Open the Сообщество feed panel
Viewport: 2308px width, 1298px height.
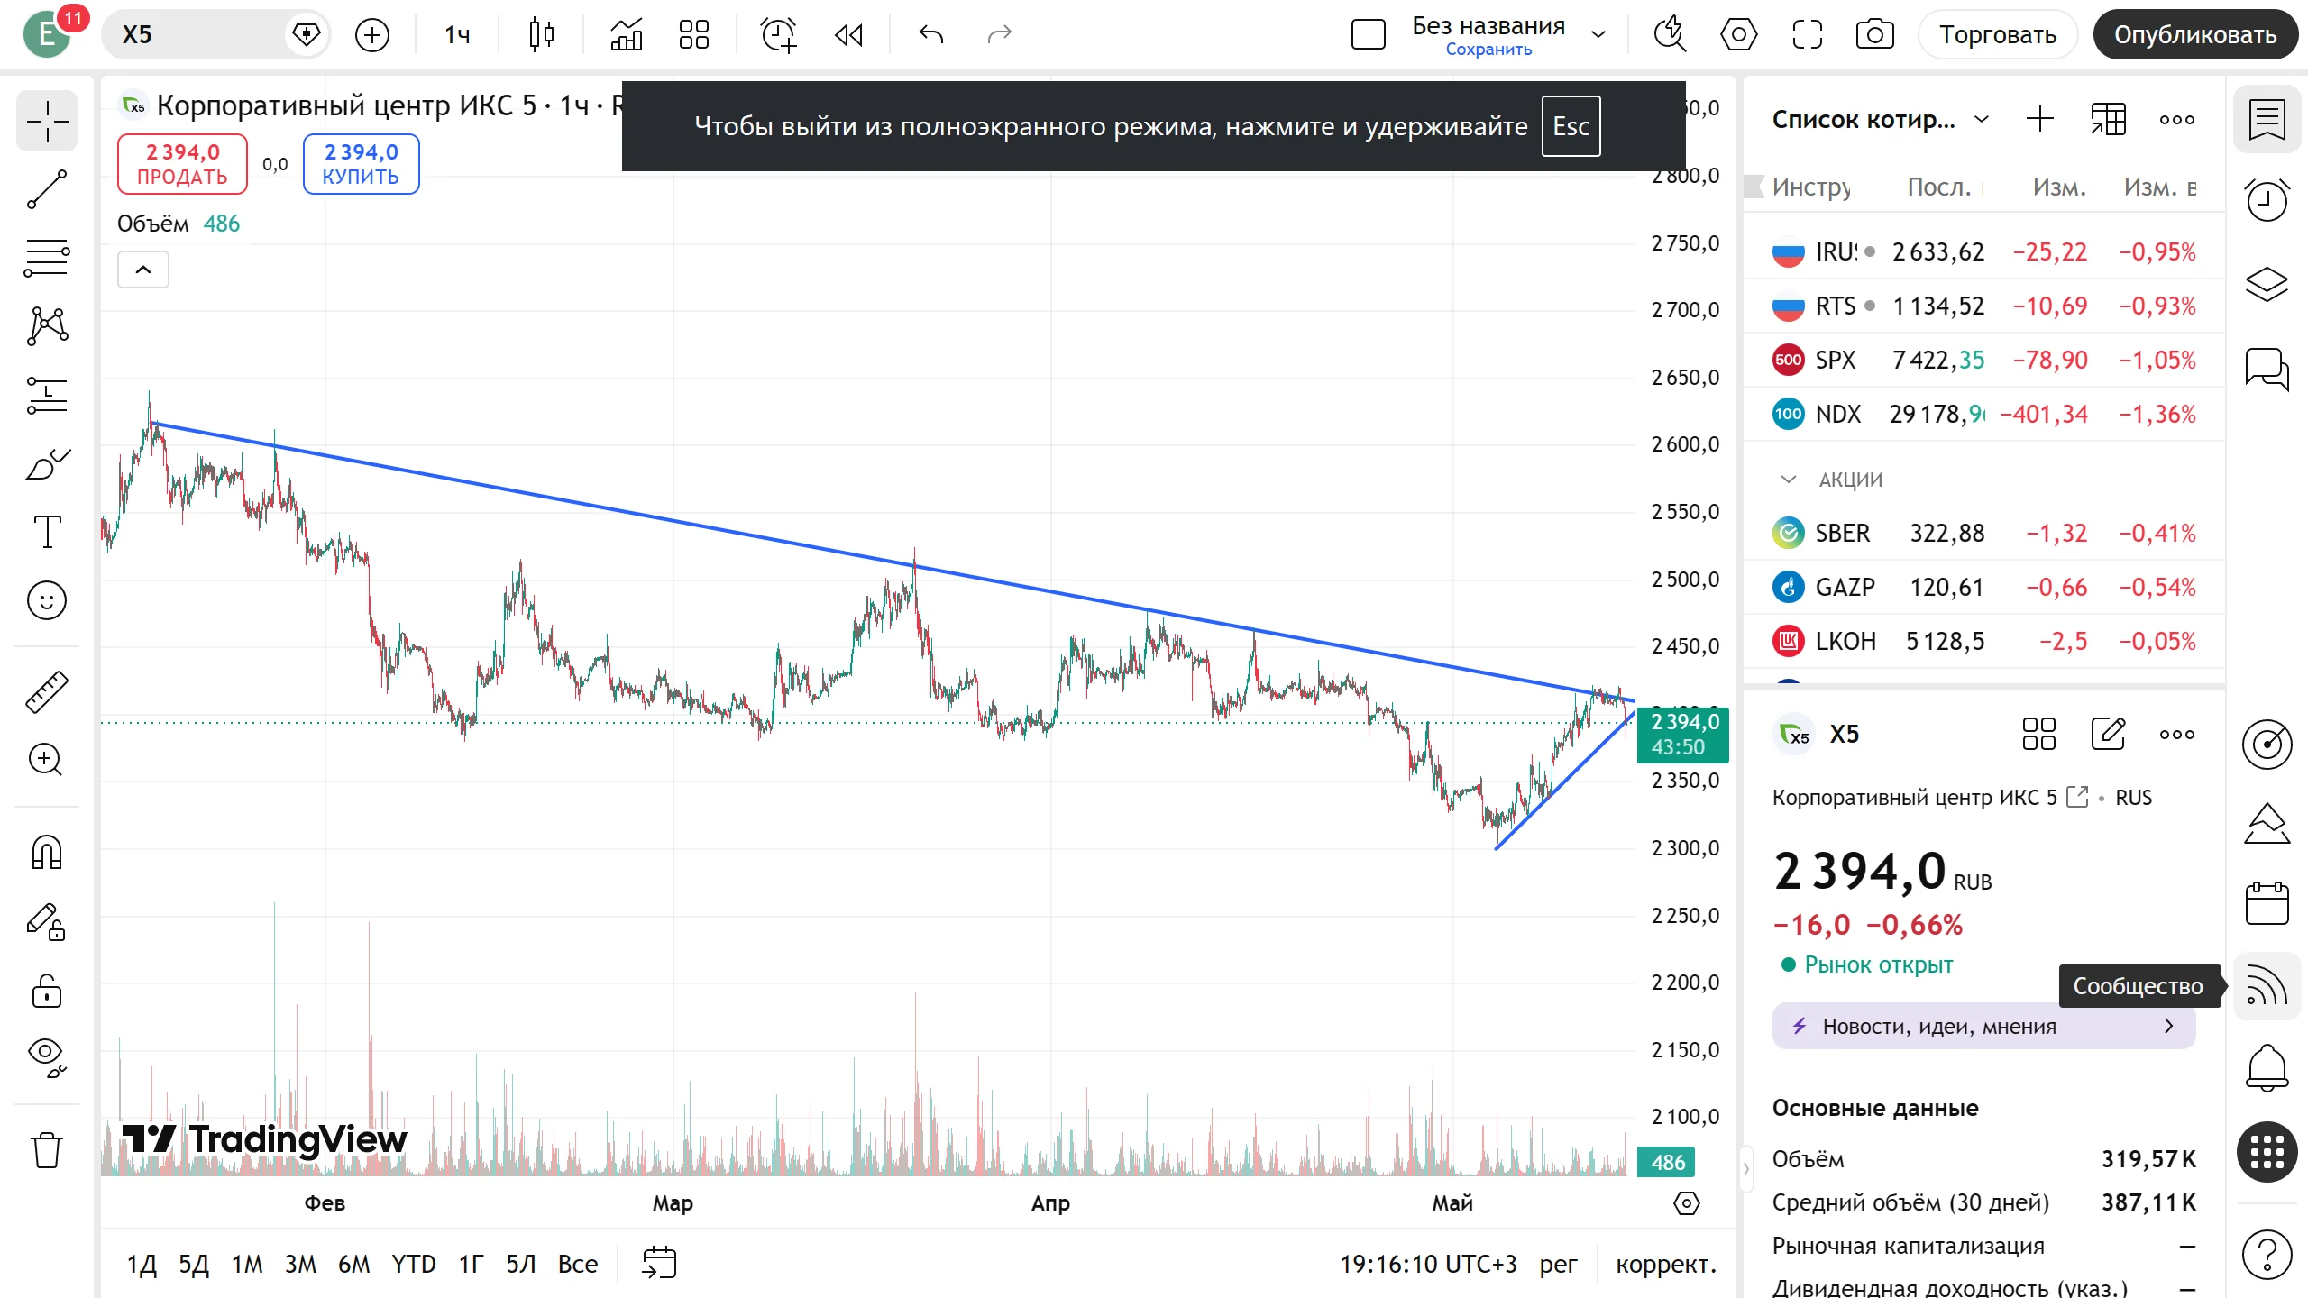pyautogui.click(x=2267, y=986)
